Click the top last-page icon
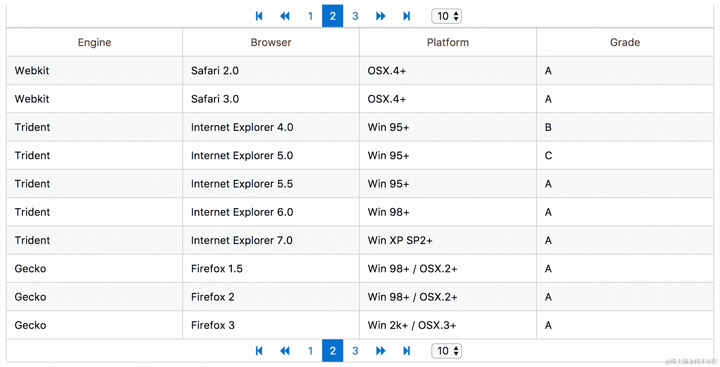The height and width of the screenshot is (367, 720). coord(406,16)
